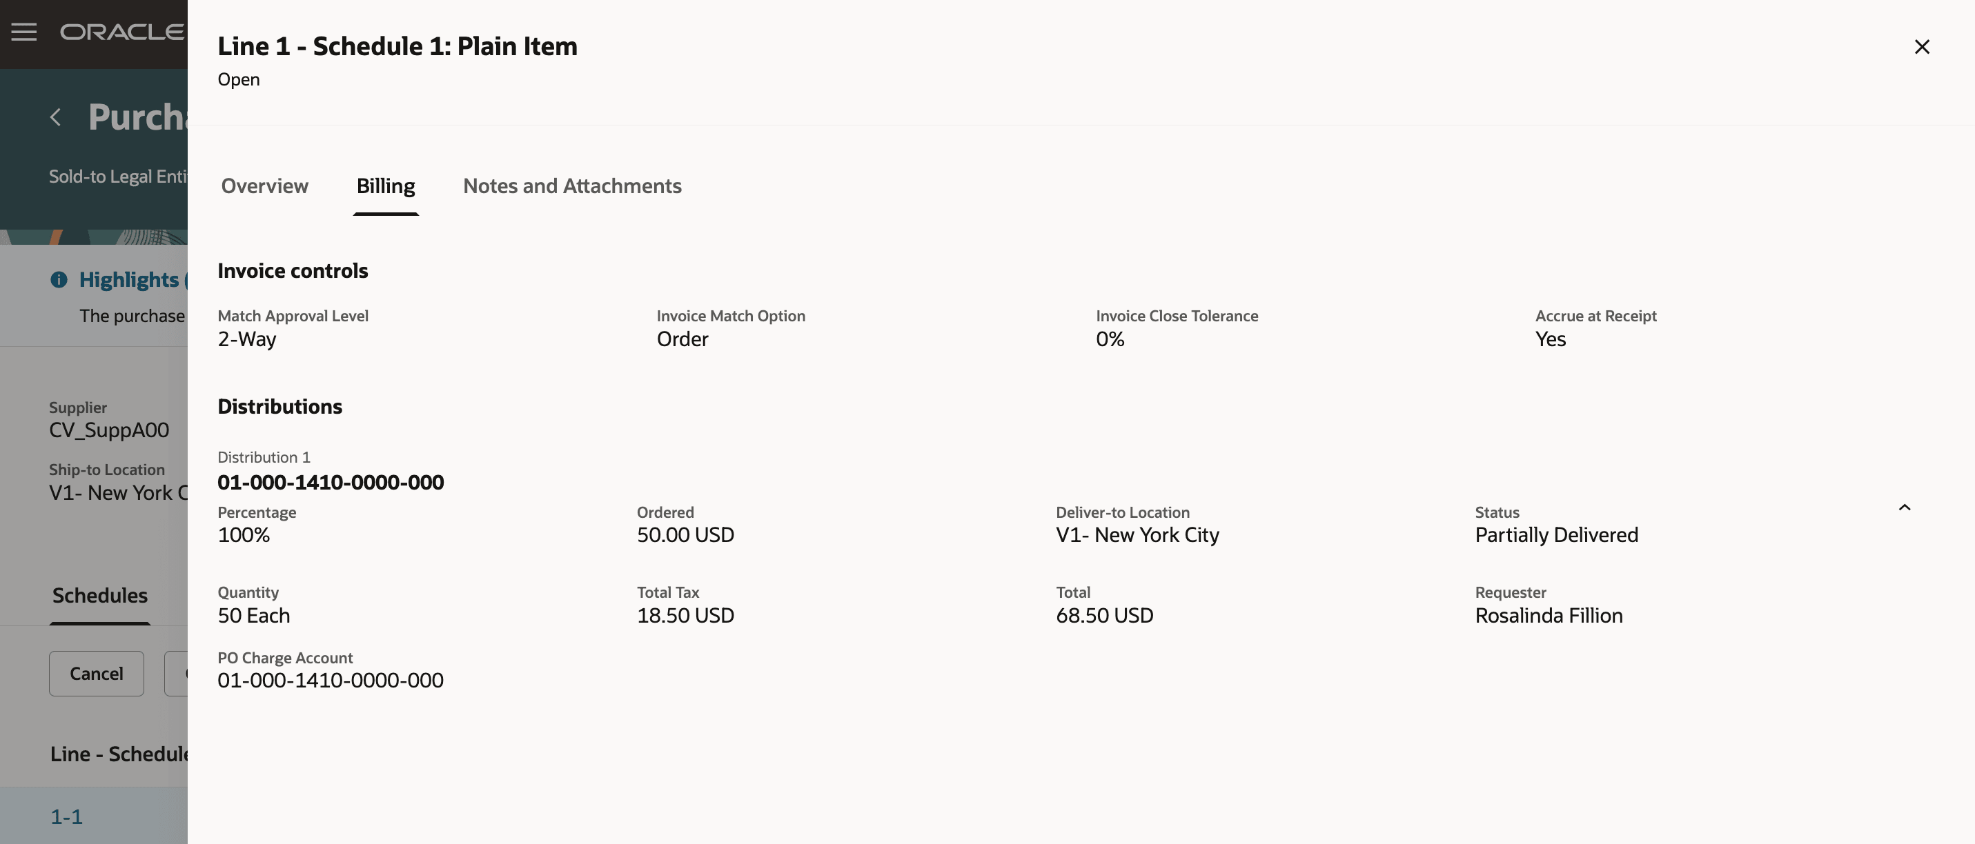Click the Deliver-to Location V1- New York City

[1137, 534]
